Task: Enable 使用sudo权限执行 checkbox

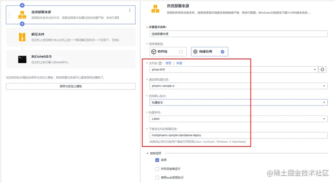Action: click(157, 178)
